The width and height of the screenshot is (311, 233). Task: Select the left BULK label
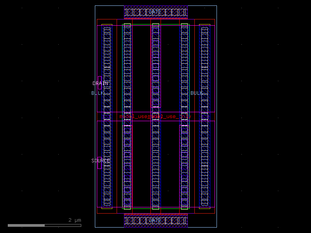(97, 93)
